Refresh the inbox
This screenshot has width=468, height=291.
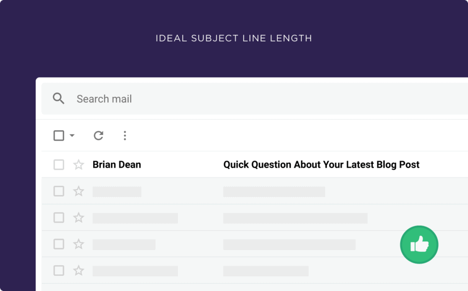point(98,136)
